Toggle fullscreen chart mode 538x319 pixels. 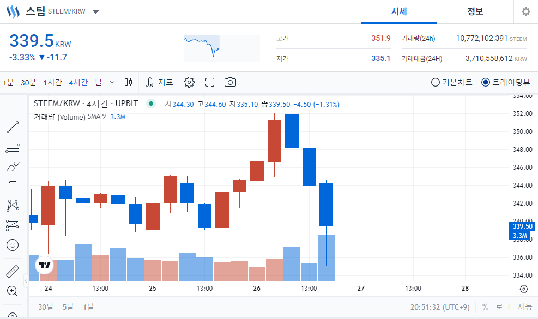[210, 82]
